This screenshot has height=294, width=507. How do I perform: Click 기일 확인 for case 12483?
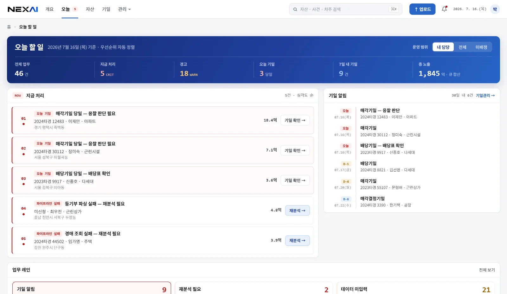click(295, 120)
